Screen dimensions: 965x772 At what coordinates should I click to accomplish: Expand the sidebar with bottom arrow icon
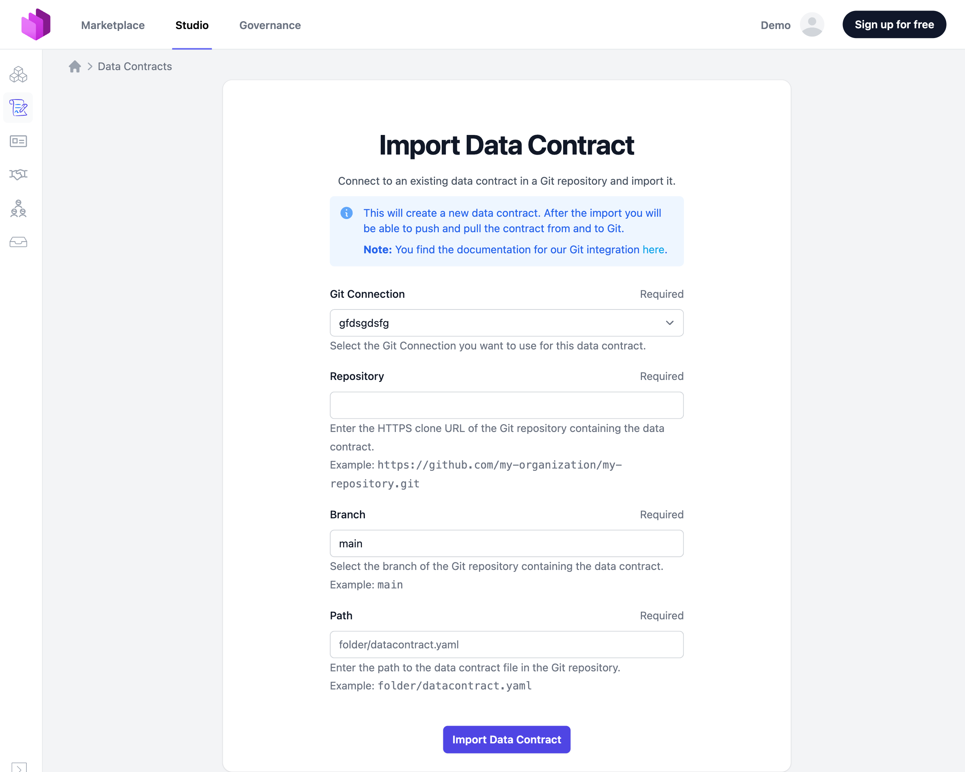pos(19,767)
